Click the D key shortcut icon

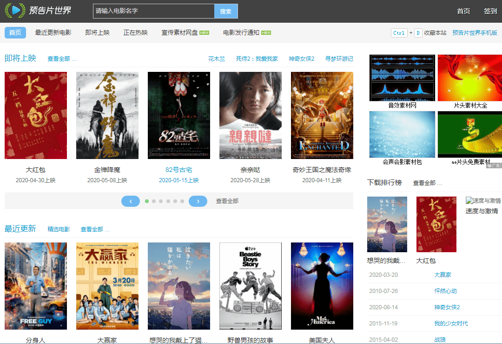click(x=418, y=33)
